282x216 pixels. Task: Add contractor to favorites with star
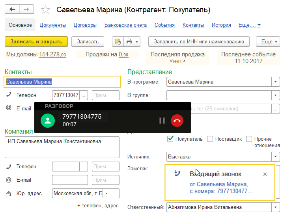coord(46,10)
